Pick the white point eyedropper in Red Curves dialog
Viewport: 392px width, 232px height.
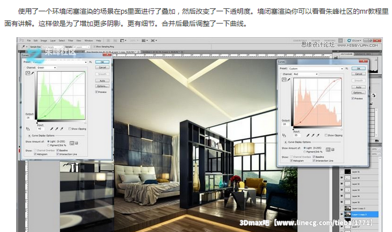click(319, 135)
